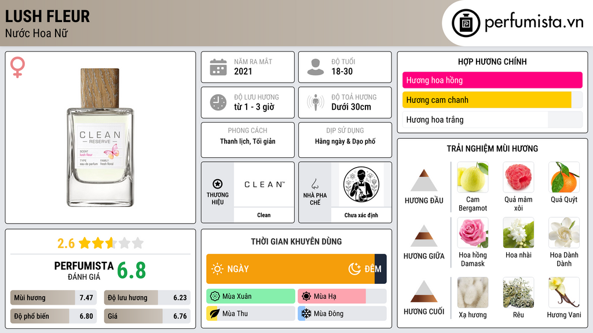Screen dimensions: 593x333
Task: Click the flower icon for Mùa Xuân
Action: click(x=214, y=297)
